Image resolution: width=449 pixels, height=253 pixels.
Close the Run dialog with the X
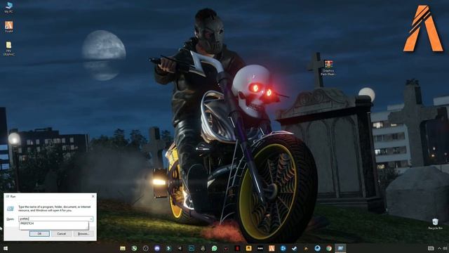click(x=93, y=196)
